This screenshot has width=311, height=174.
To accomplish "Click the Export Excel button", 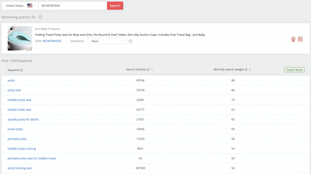I will coord(294,70).
